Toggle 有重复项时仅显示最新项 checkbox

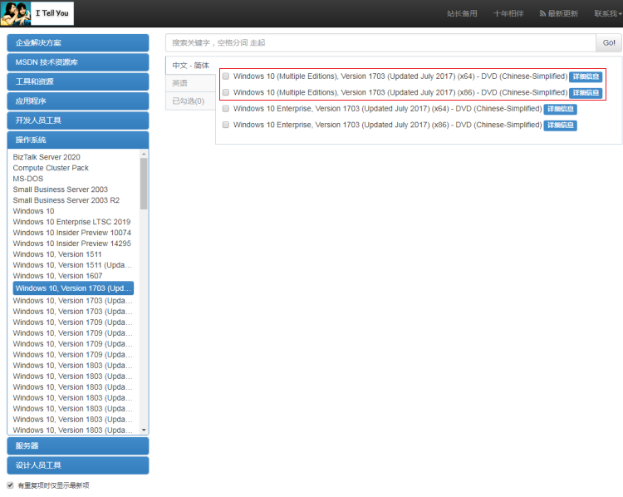[x=10, y=485]
